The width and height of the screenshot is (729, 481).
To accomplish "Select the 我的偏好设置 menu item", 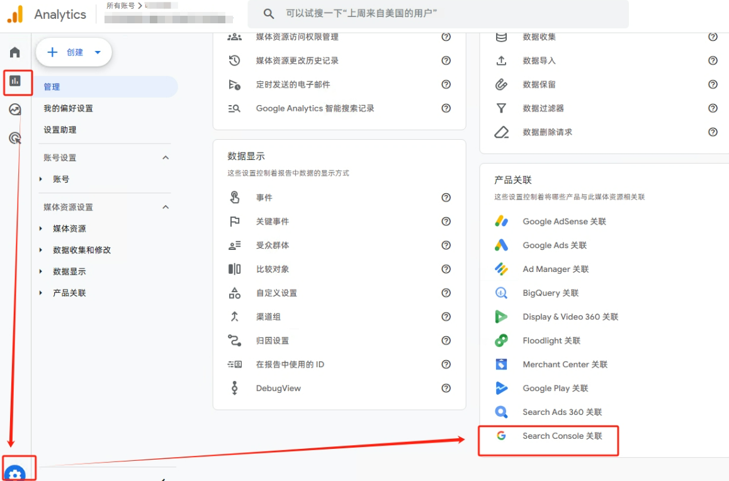I will [68, 108].
